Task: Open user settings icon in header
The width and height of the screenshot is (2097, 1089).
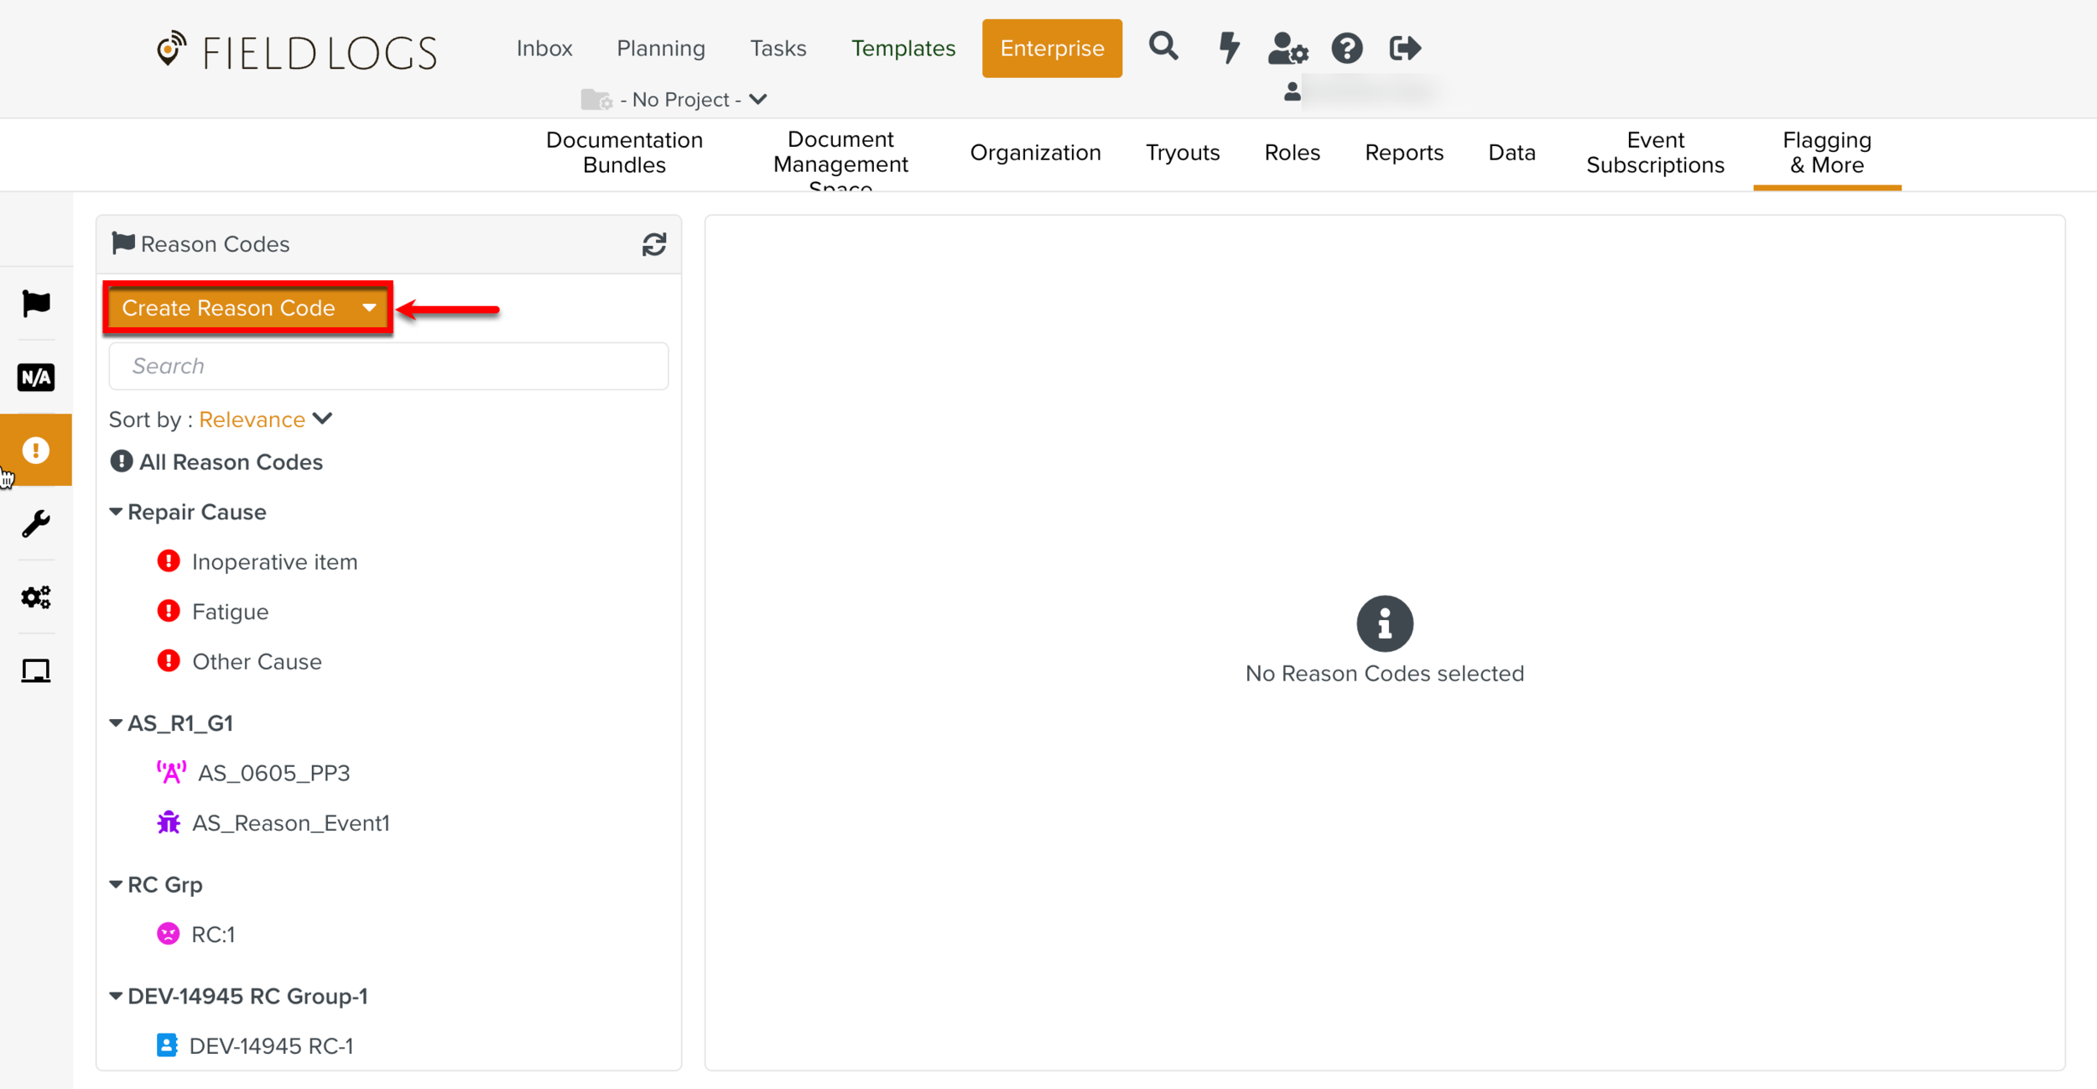Action: tap(1287, 49)
